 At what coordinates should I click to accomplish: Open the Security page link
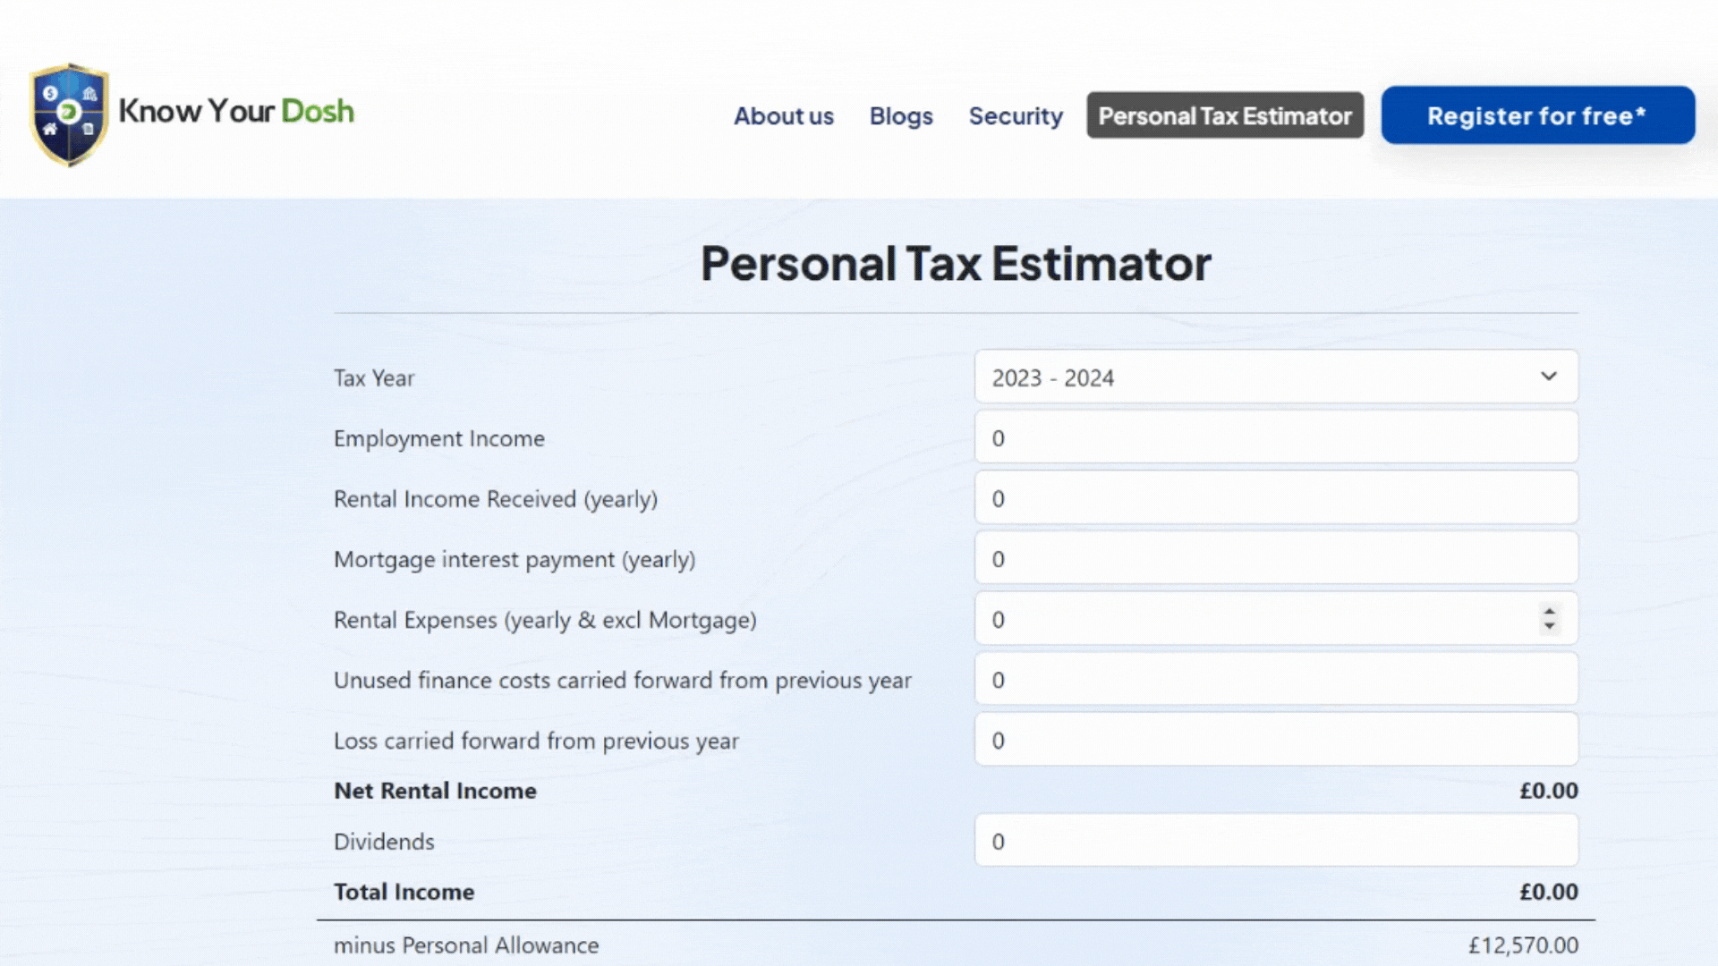1015,116
